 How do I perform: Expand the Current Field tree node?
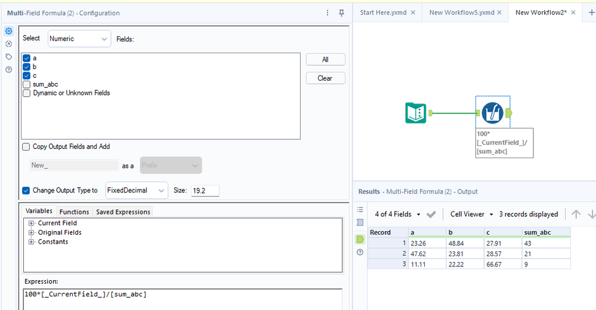(x=31, y=223)
